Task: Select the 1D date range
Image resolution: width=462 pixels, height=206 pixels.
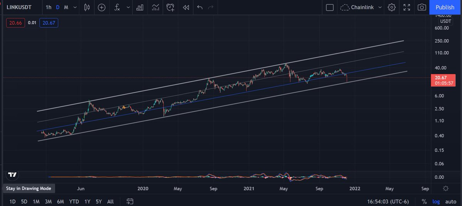Action: pyautogui.click(x=13, y=201)
